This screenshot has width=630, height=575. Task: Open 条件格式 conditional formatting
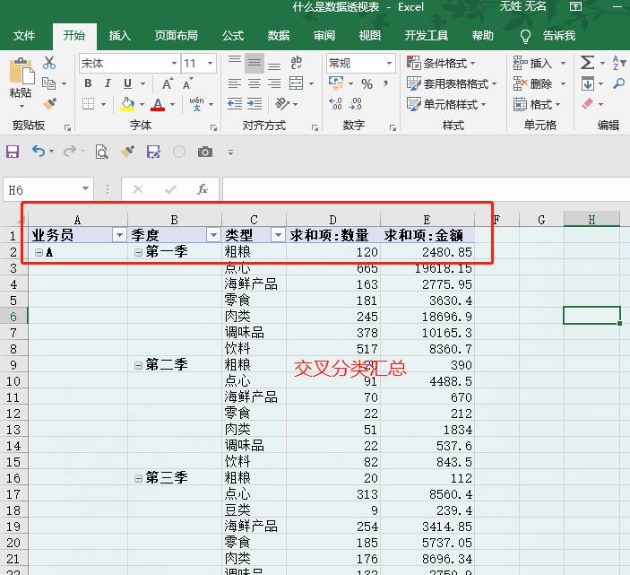point(441,63)
